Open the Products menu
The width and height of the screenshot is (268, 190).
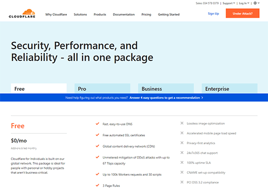click(x=100, y=15)
